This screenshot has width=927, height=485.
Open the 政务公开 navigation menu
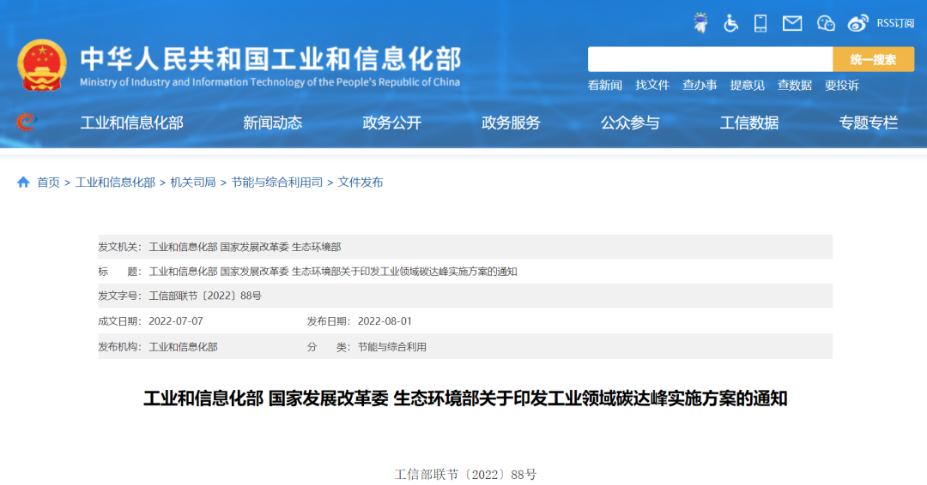pyautogui.click(x=392, y=123)
